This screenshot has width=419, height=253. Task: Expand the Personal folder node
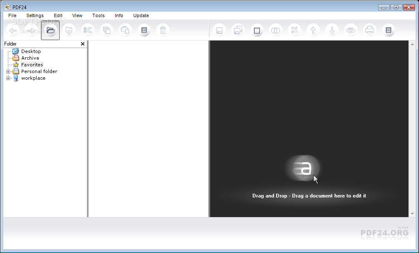[8, 71]
